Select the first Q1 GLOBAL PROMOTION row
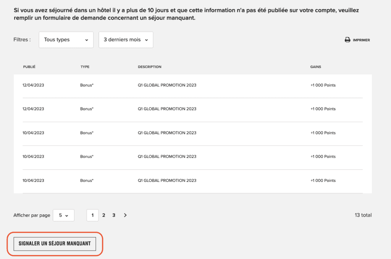 pos(167,85)
